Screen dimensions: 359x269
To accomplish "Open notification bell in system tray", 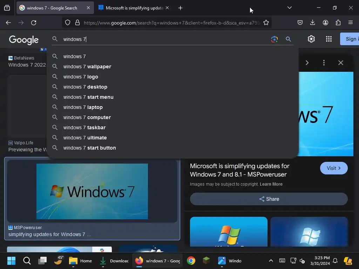I will [x=335, y=261].
